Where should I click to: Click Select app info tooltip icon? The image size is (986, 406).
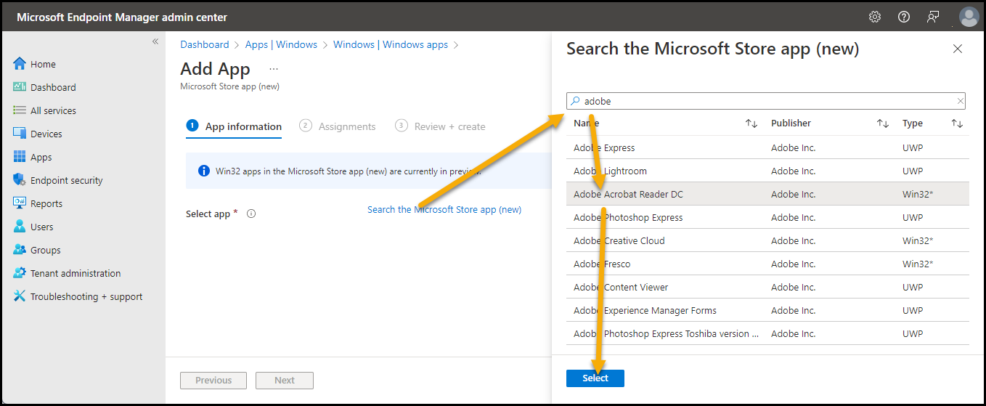[x=251, y=214]
